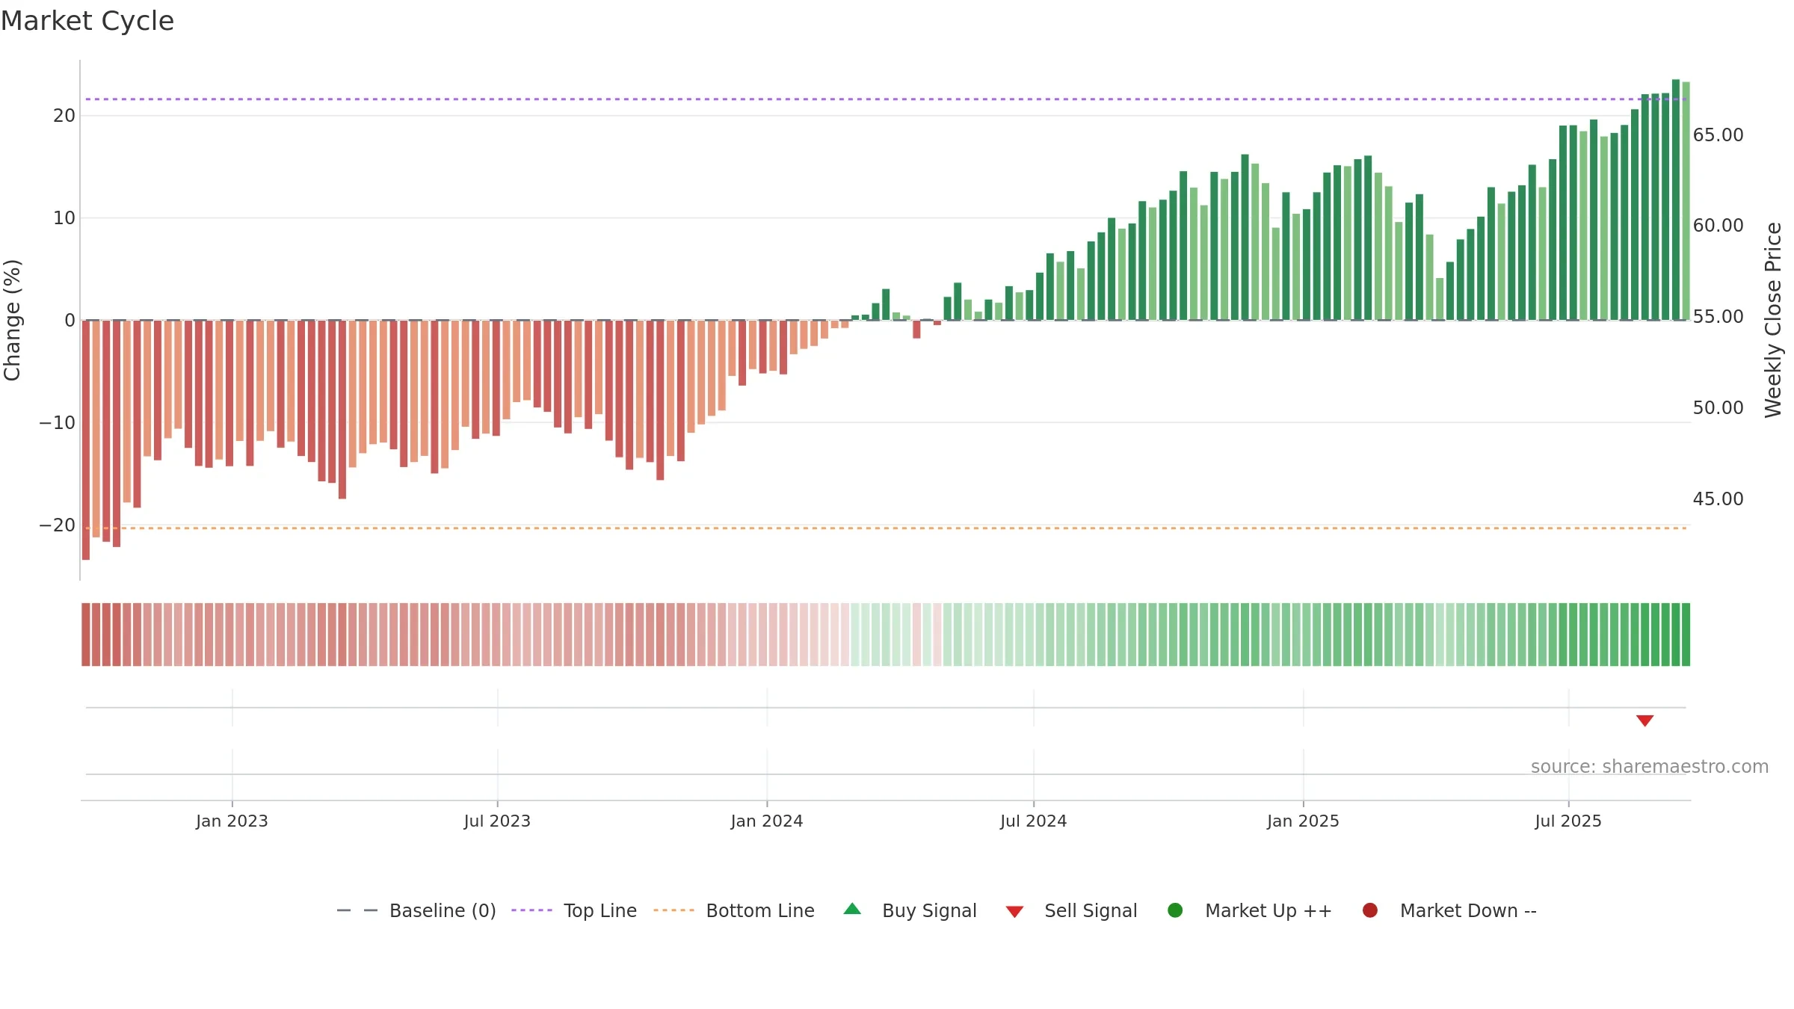Click the Market Up ++ green circle icon
The image size is (1794, 1009).
(1175, 910)
